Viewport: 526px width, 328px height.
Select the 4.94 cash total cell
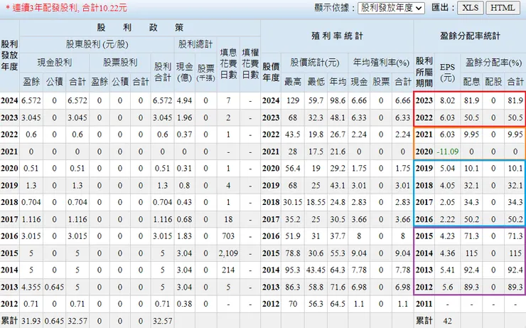[185, 101]
